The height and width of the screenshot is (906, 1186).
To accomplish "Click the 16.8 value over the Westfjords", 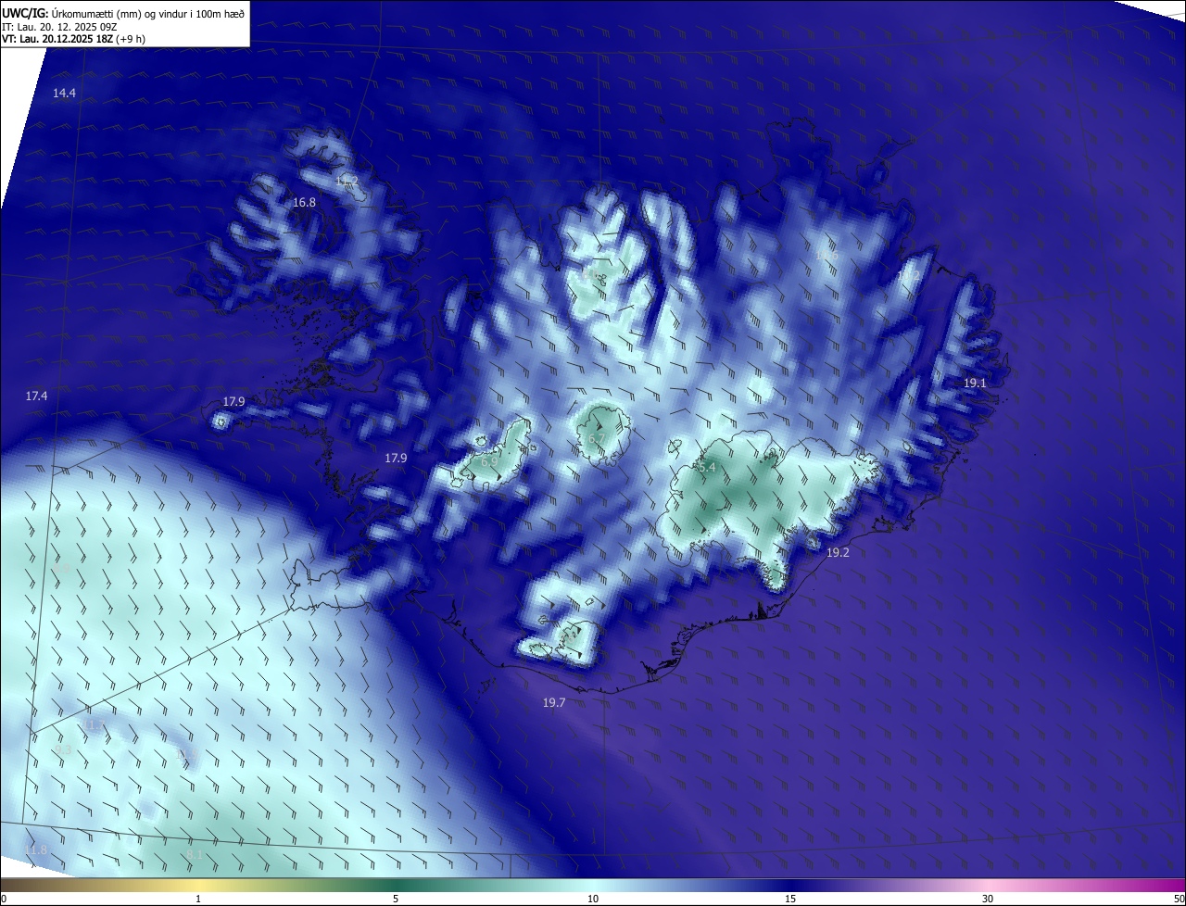I will (x=304, y=202).
